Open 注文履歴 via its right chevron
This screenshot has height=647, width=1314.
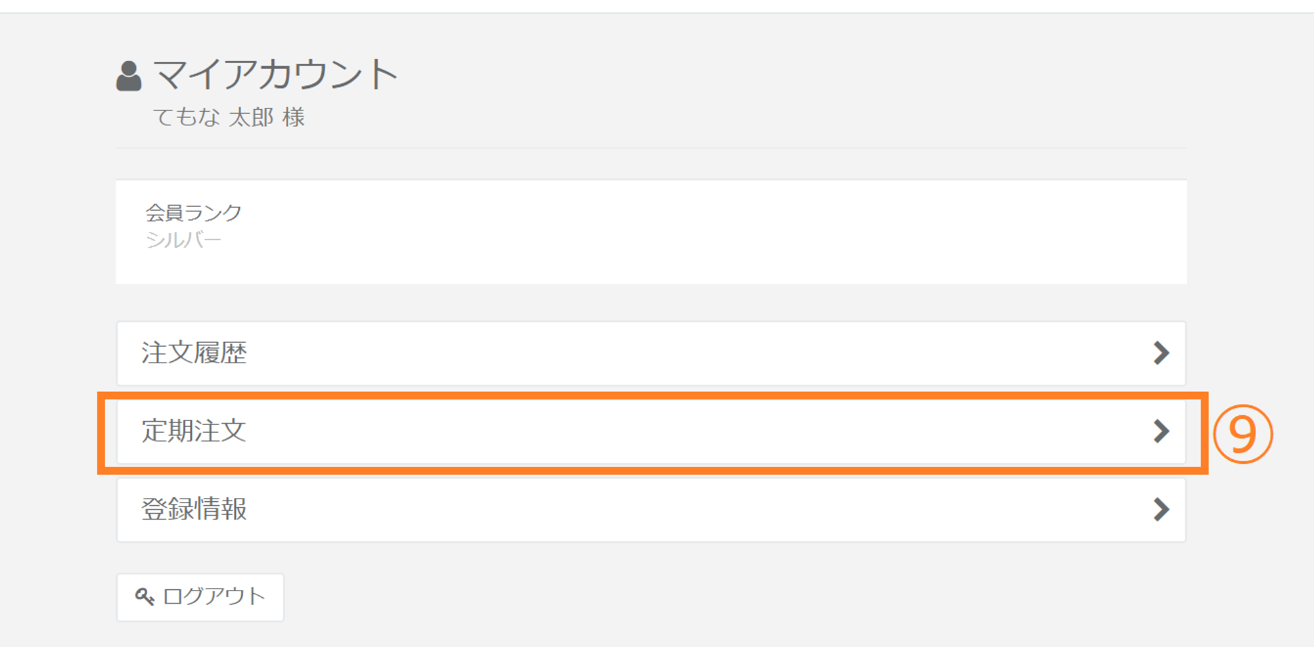(x=1161, y=353)
